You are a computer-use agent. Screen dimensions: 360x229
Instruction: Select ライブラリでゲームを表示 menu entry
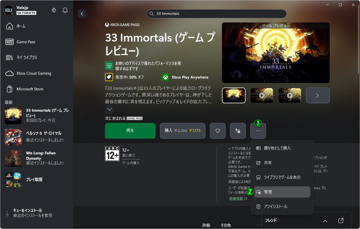[282, 177]
